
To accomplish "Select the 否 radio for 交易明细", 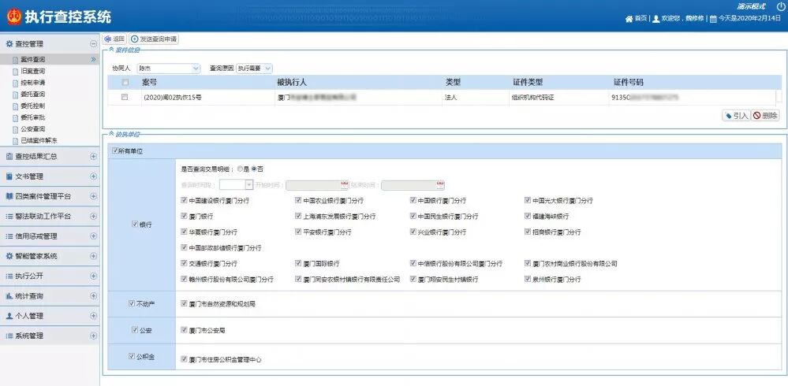I will (x=254, y=169).
